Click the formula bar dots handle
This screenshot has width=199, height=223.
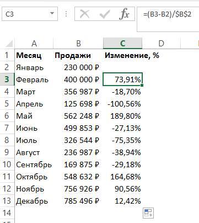point(66,14)
